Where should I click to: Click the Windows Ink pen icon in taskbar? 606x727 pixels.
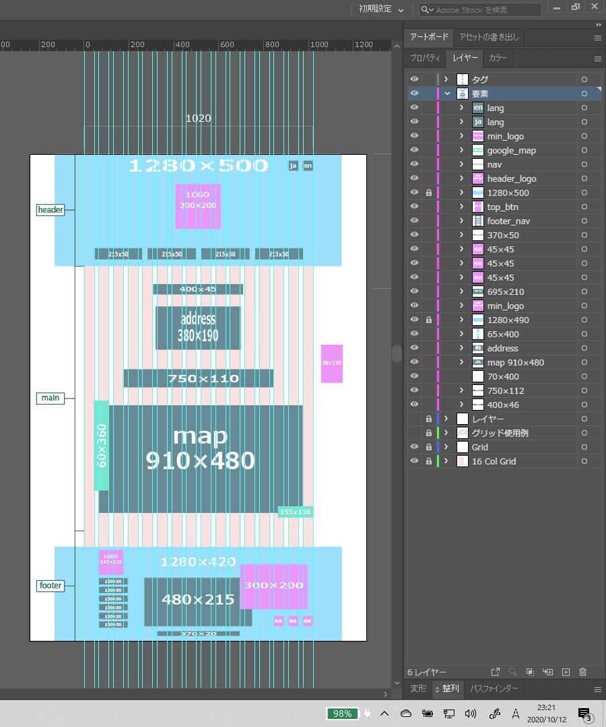click(x=494, y=714)
